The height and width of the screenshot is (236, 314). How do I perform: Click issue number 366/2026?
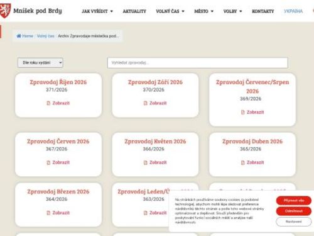[x=154, y=149]
